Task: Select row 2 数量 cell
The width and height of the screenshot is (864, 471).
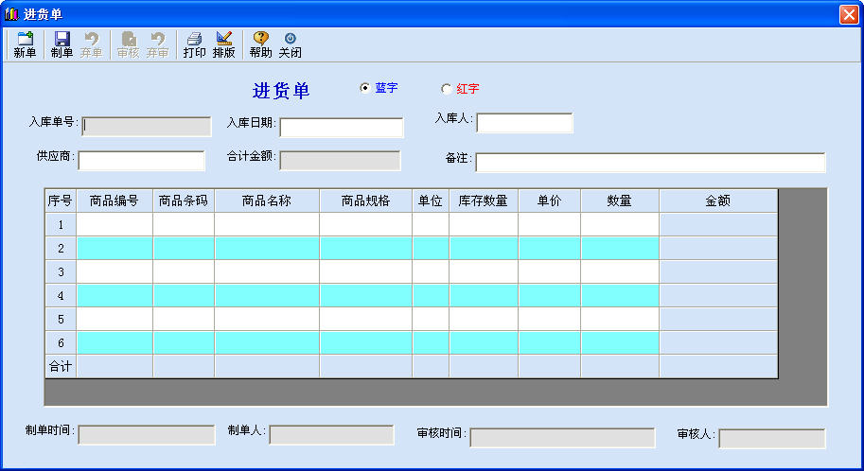Action: point(619,248)
